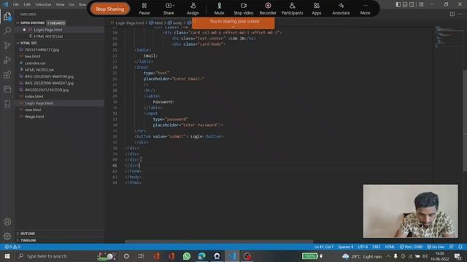The image size is (467, 262).
Task: Click the split editor icon
Action: point(452,14)
